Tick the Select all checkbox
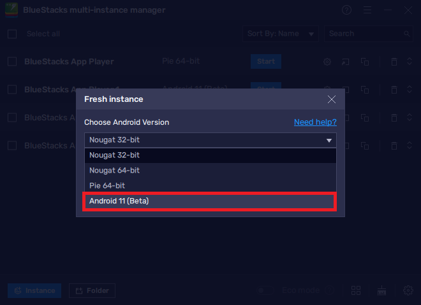Viewport: 421px width, 305px height. [x=12, y=34]
